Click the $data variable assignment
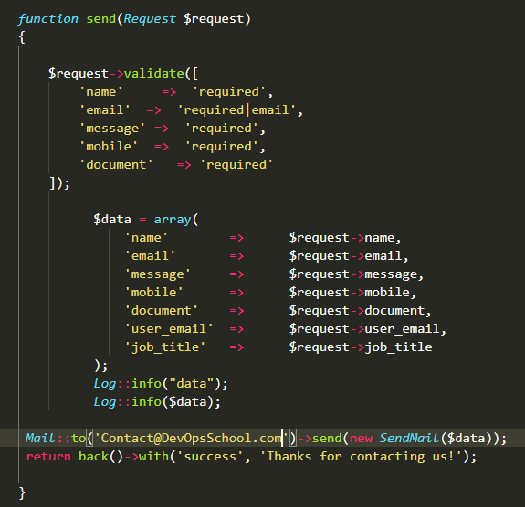This screenshot has height=507, width=525. tap(112, 220)
